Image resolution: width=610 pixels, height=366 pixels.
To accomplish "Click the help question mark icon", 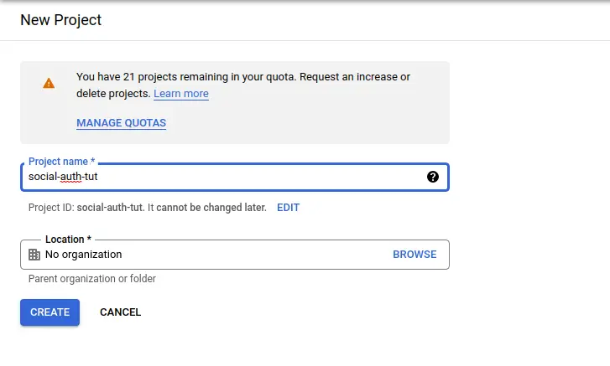I will [433, 177].
